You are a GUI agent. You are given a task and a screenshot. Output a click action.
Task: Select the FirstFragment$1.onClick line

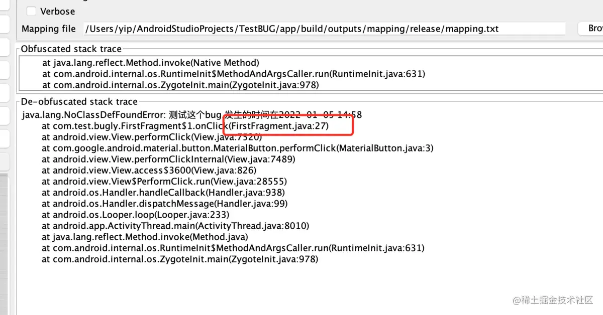point(185,126)
